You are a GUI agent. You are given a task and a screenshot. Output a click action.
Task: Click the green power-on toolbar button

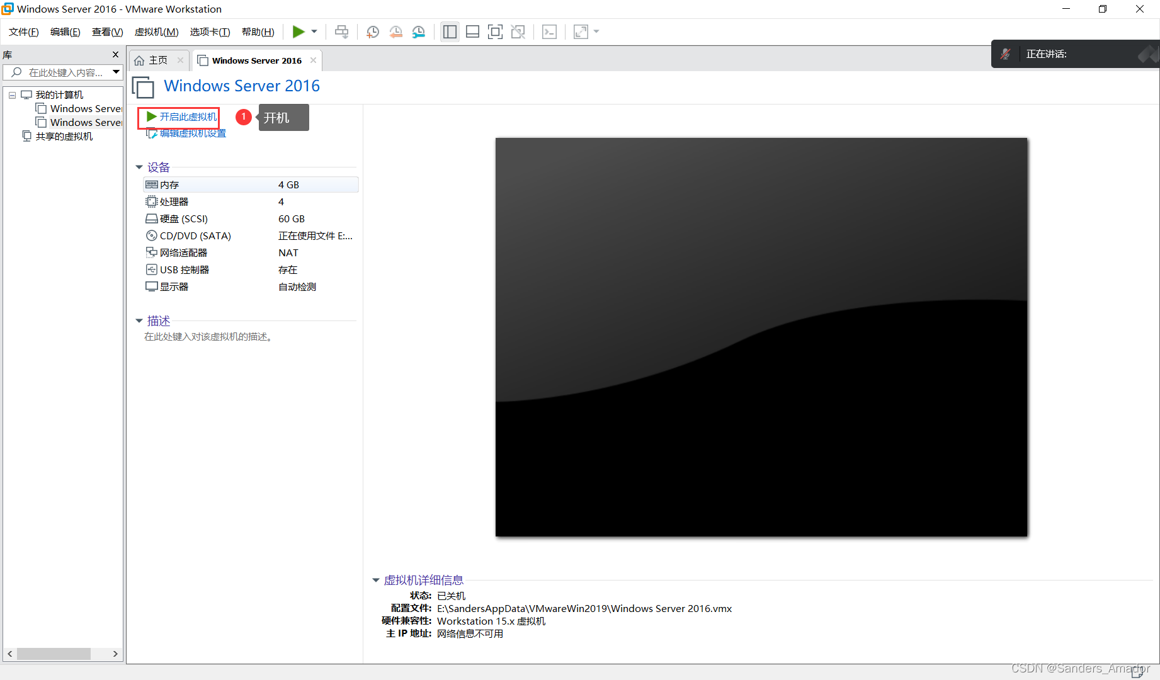pos(299,31)
